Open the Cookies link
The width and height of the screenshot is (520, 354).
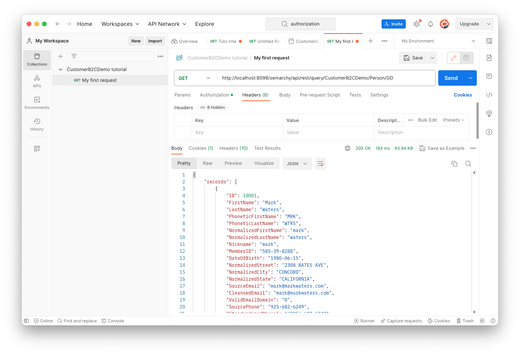(x=463, y=95)
